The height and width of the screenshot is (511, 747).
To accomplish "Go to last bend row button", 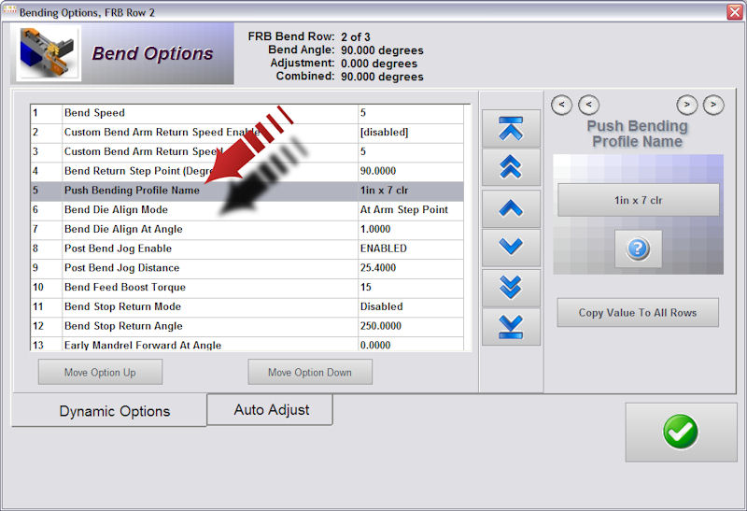I will 713,105.
